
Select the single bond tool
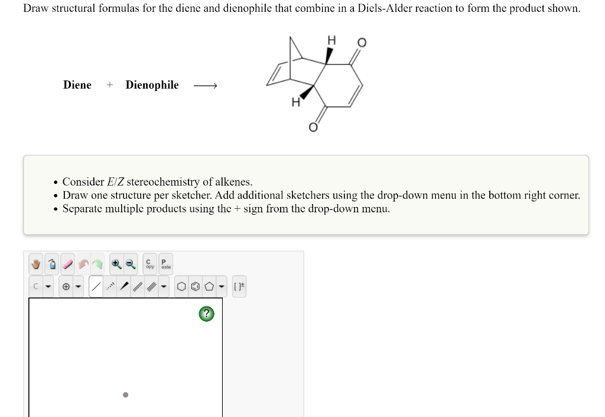click(x=96, y=286)
